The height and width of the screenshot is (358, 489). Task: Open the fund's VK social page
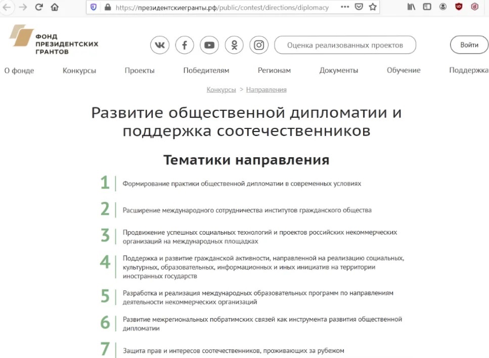coord(160,45)
